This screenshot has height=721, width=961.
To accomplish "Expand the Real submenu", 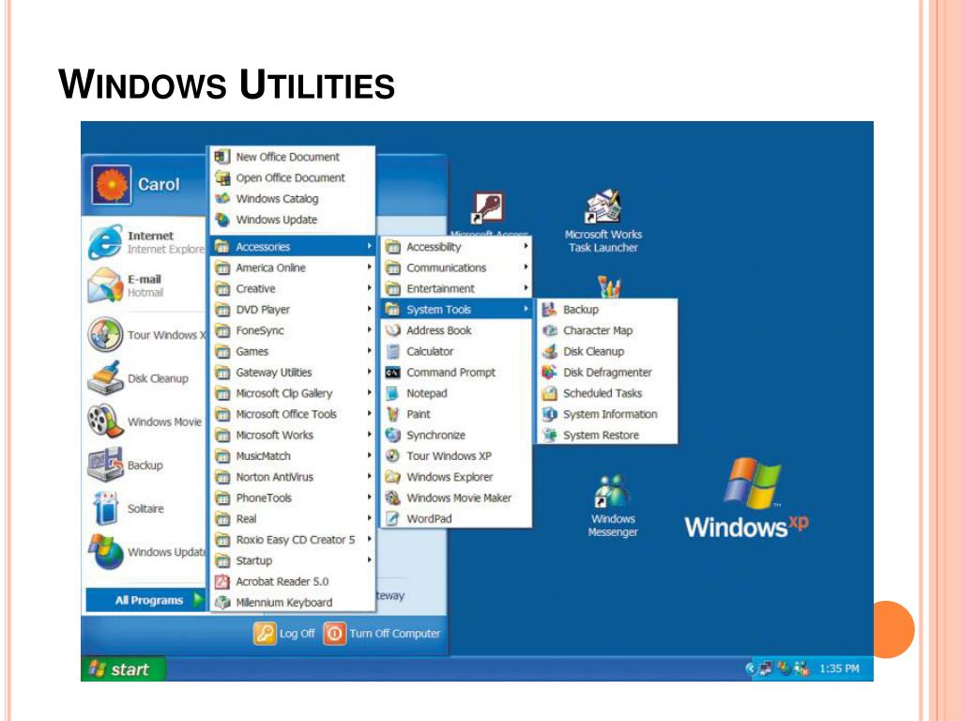I will pyautogui.click(x=293, y=518).
